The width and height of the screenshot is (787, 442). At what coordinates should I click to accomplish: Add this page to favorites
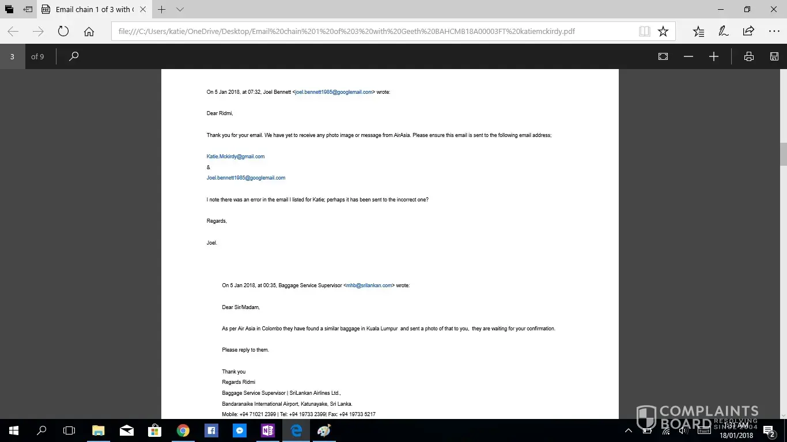tap(663, 32)
